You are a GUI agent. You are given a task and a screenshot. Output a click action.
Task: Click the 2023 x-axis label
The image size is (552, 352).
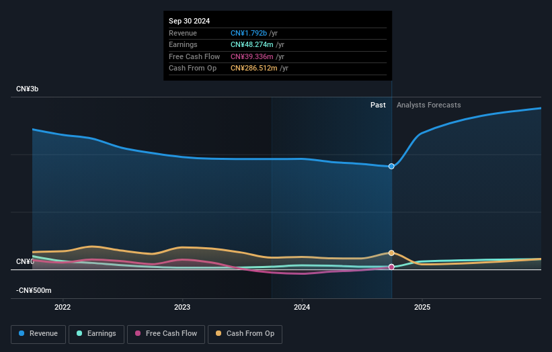(x=182, y=307)
